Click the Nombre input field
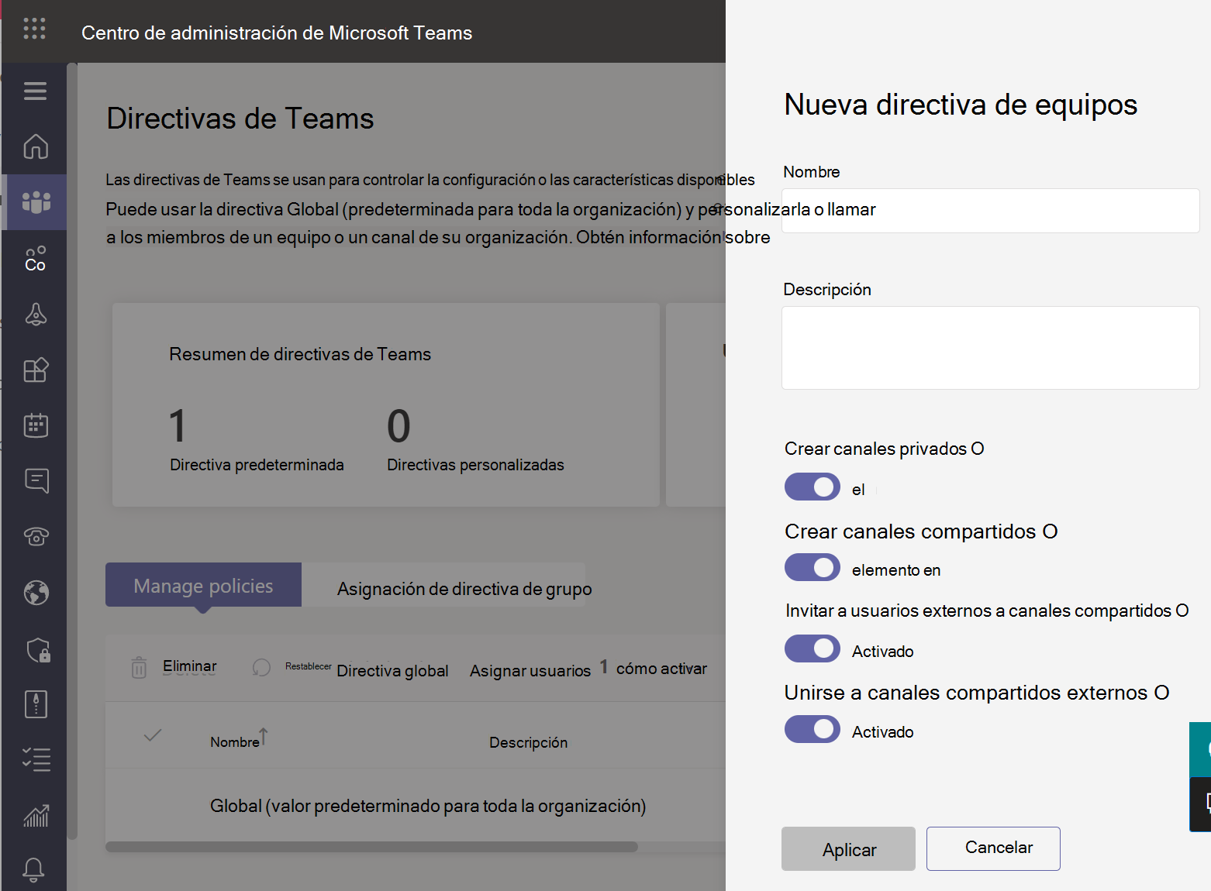Screen dimensions: 1211x891 [x=991, y=211]
